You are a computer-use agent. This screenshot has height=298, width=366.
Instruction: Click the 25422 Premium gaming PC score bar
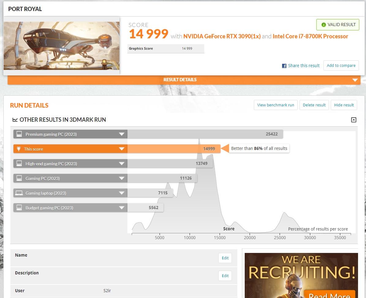[x=205, y=134]
